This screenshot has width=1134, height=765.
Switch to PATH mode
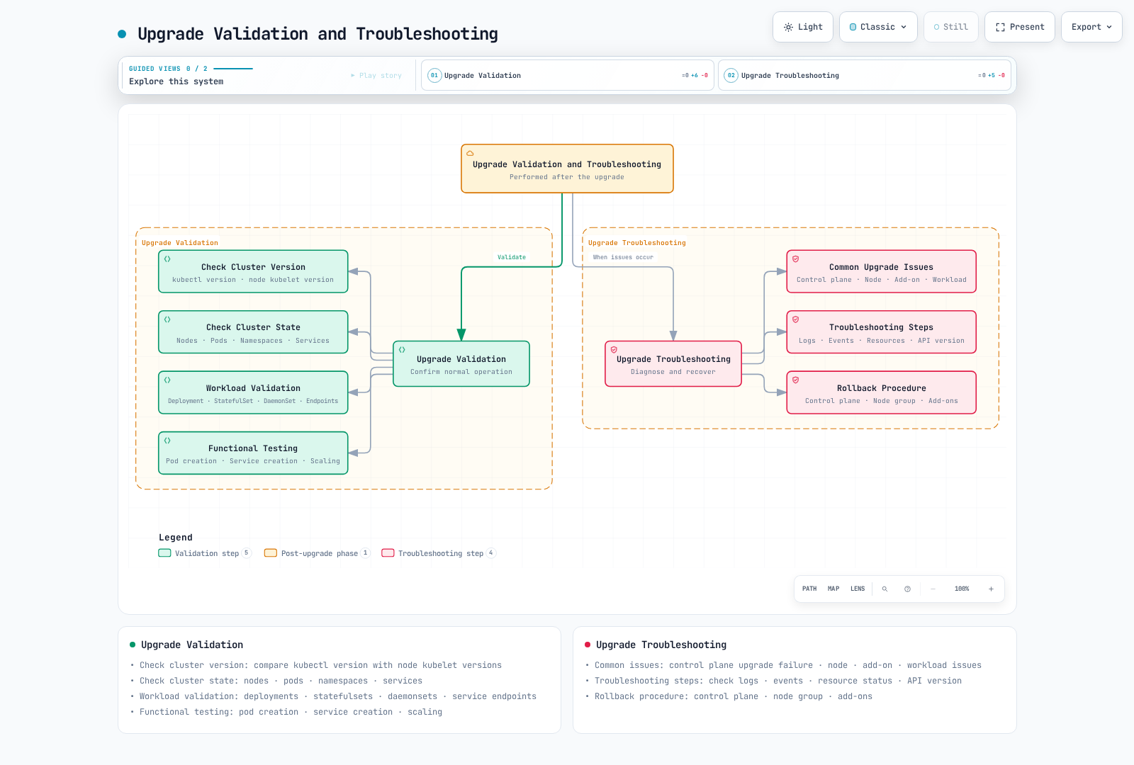[x=809, y=589]
